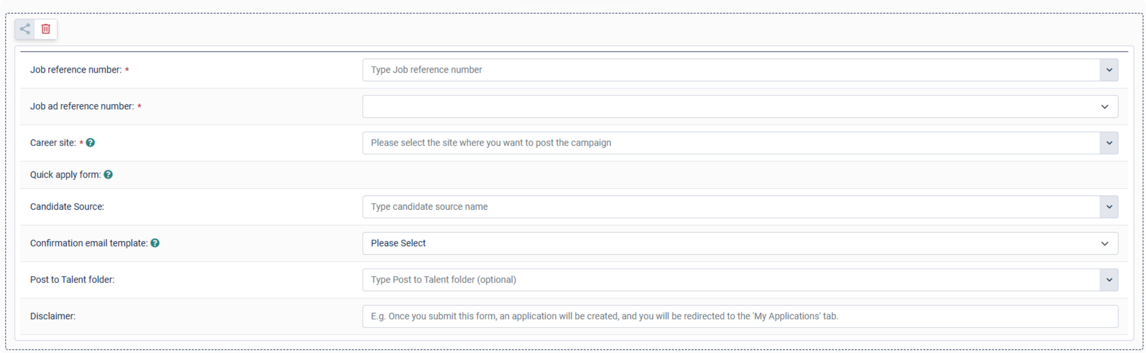
Task: Focus the Type candidate source name field
Action: point(731,207)
